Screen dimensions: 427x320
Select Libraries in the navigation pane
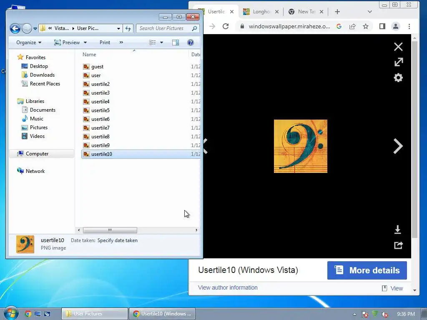[x=35, y=101]
